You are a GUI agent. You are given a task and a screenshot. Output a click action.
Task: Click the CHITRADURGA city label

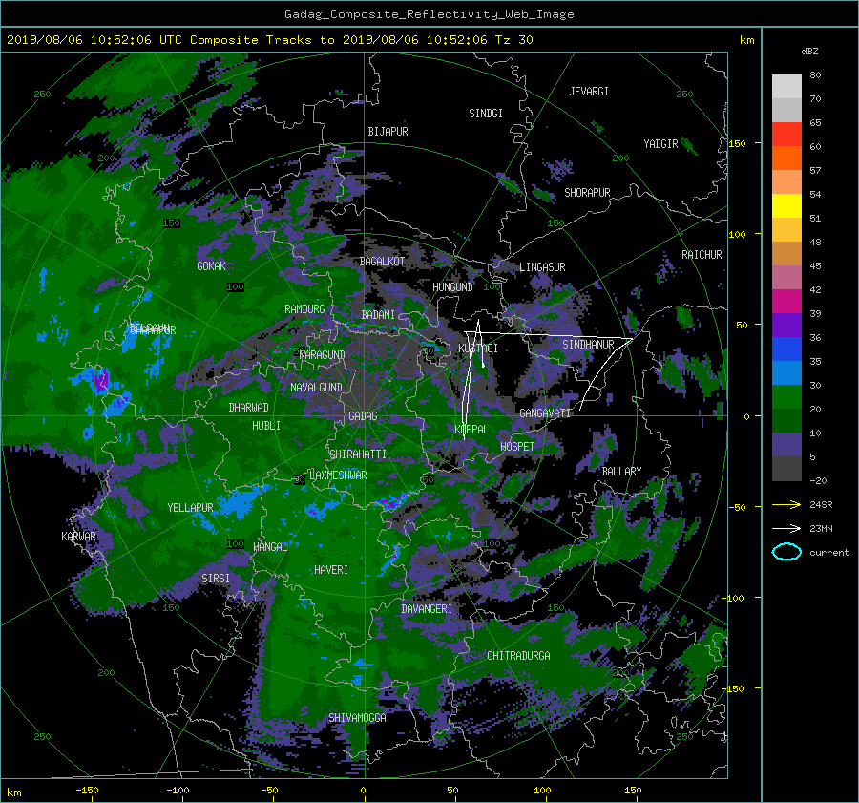pos(518,656)
